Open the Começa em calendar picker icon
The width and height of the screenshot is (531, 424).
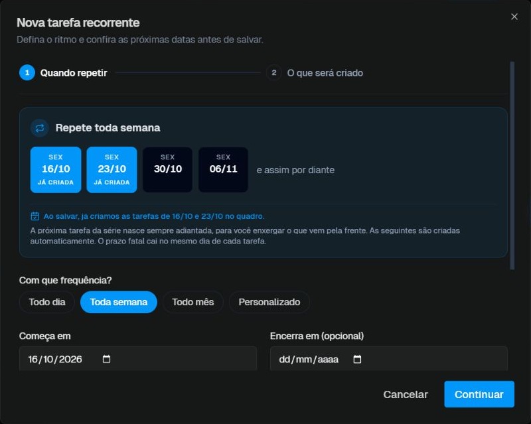[x=106, y=359]
